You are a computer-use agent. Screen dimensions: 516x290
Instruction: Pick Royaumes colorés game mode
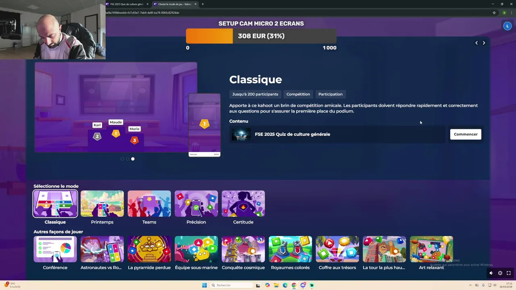(290, 249)
